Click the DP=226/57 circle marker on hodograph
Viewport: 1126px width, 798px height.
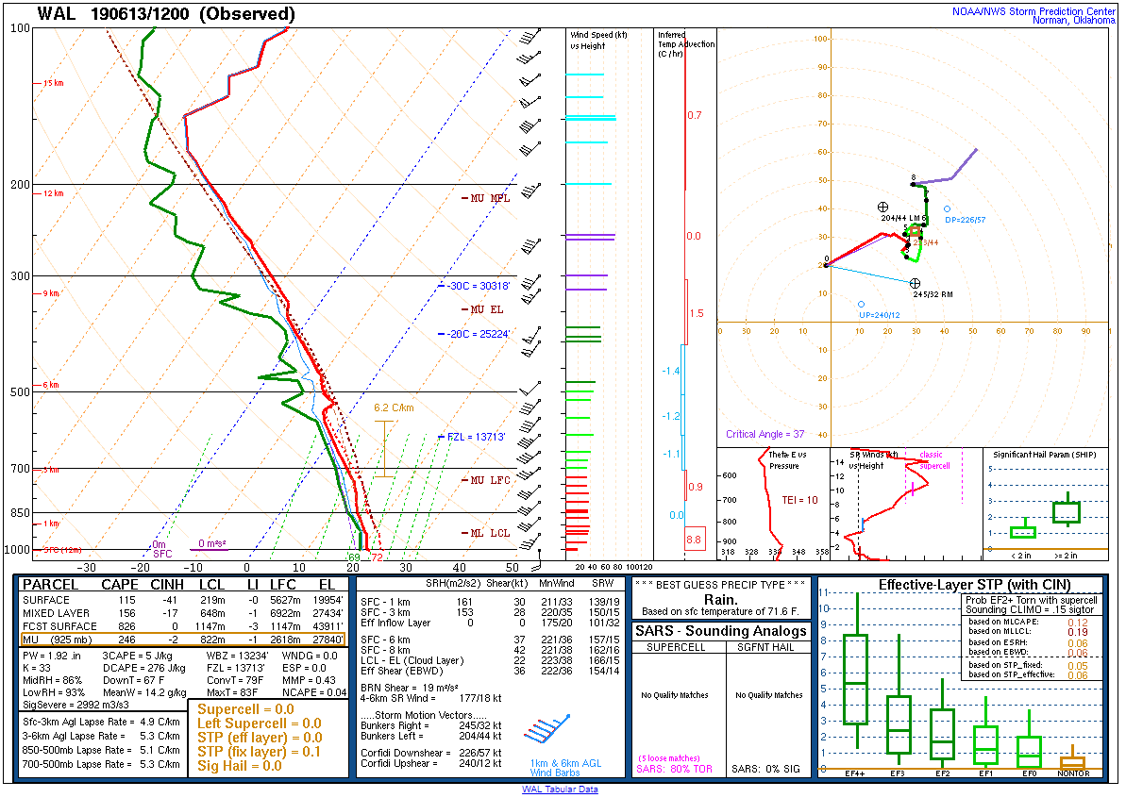coord(948,208)
